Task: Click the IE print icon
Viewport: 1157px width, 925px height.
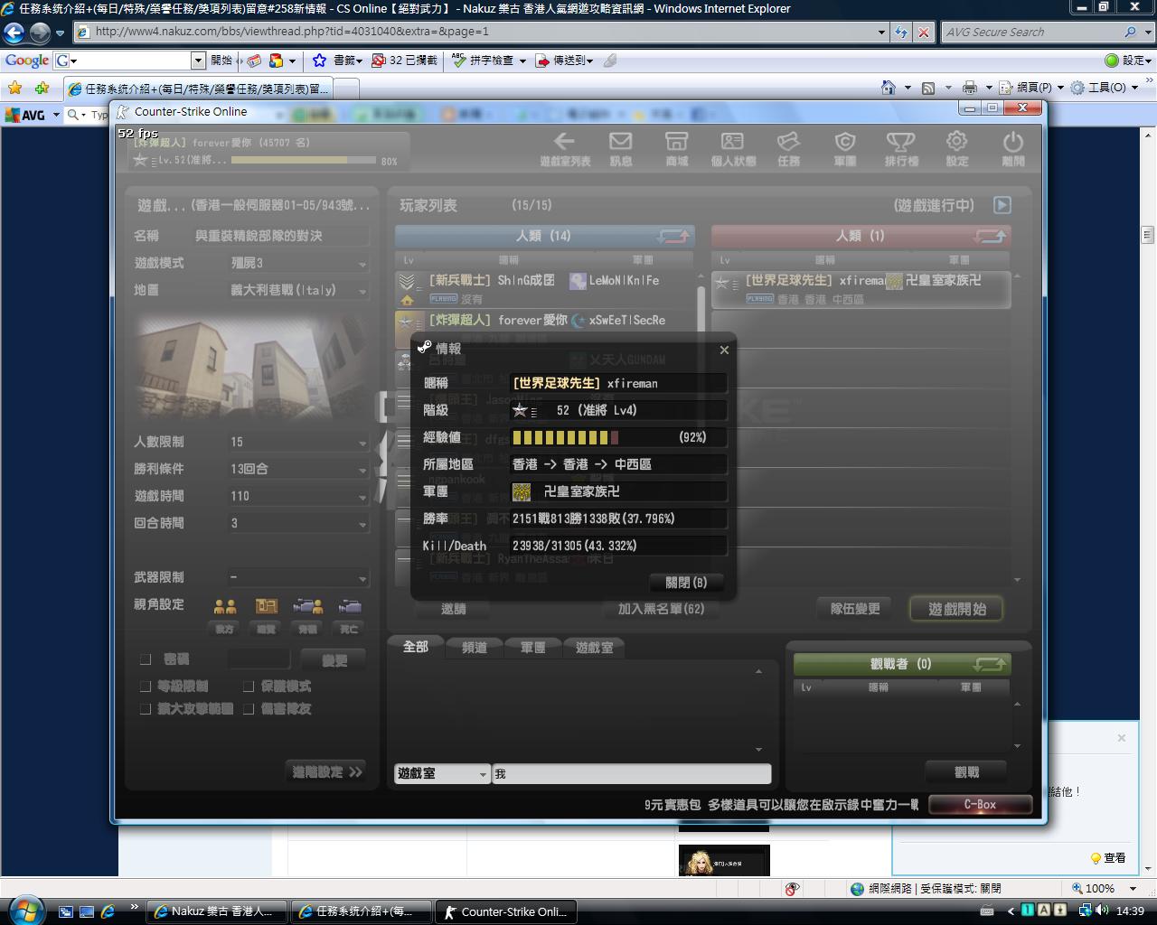Action: [970, 88]
